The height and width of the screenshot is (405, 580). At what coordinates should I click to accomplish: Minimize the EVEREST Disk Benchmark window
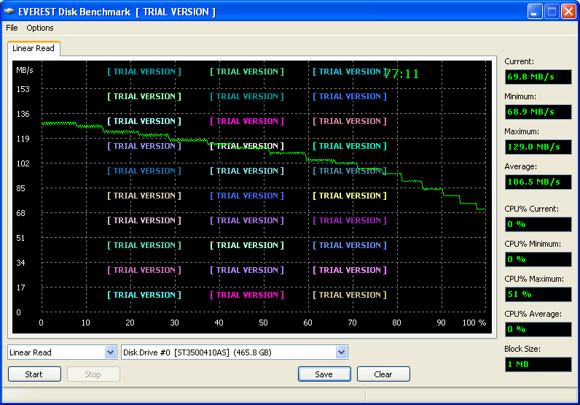click(536, 12)
